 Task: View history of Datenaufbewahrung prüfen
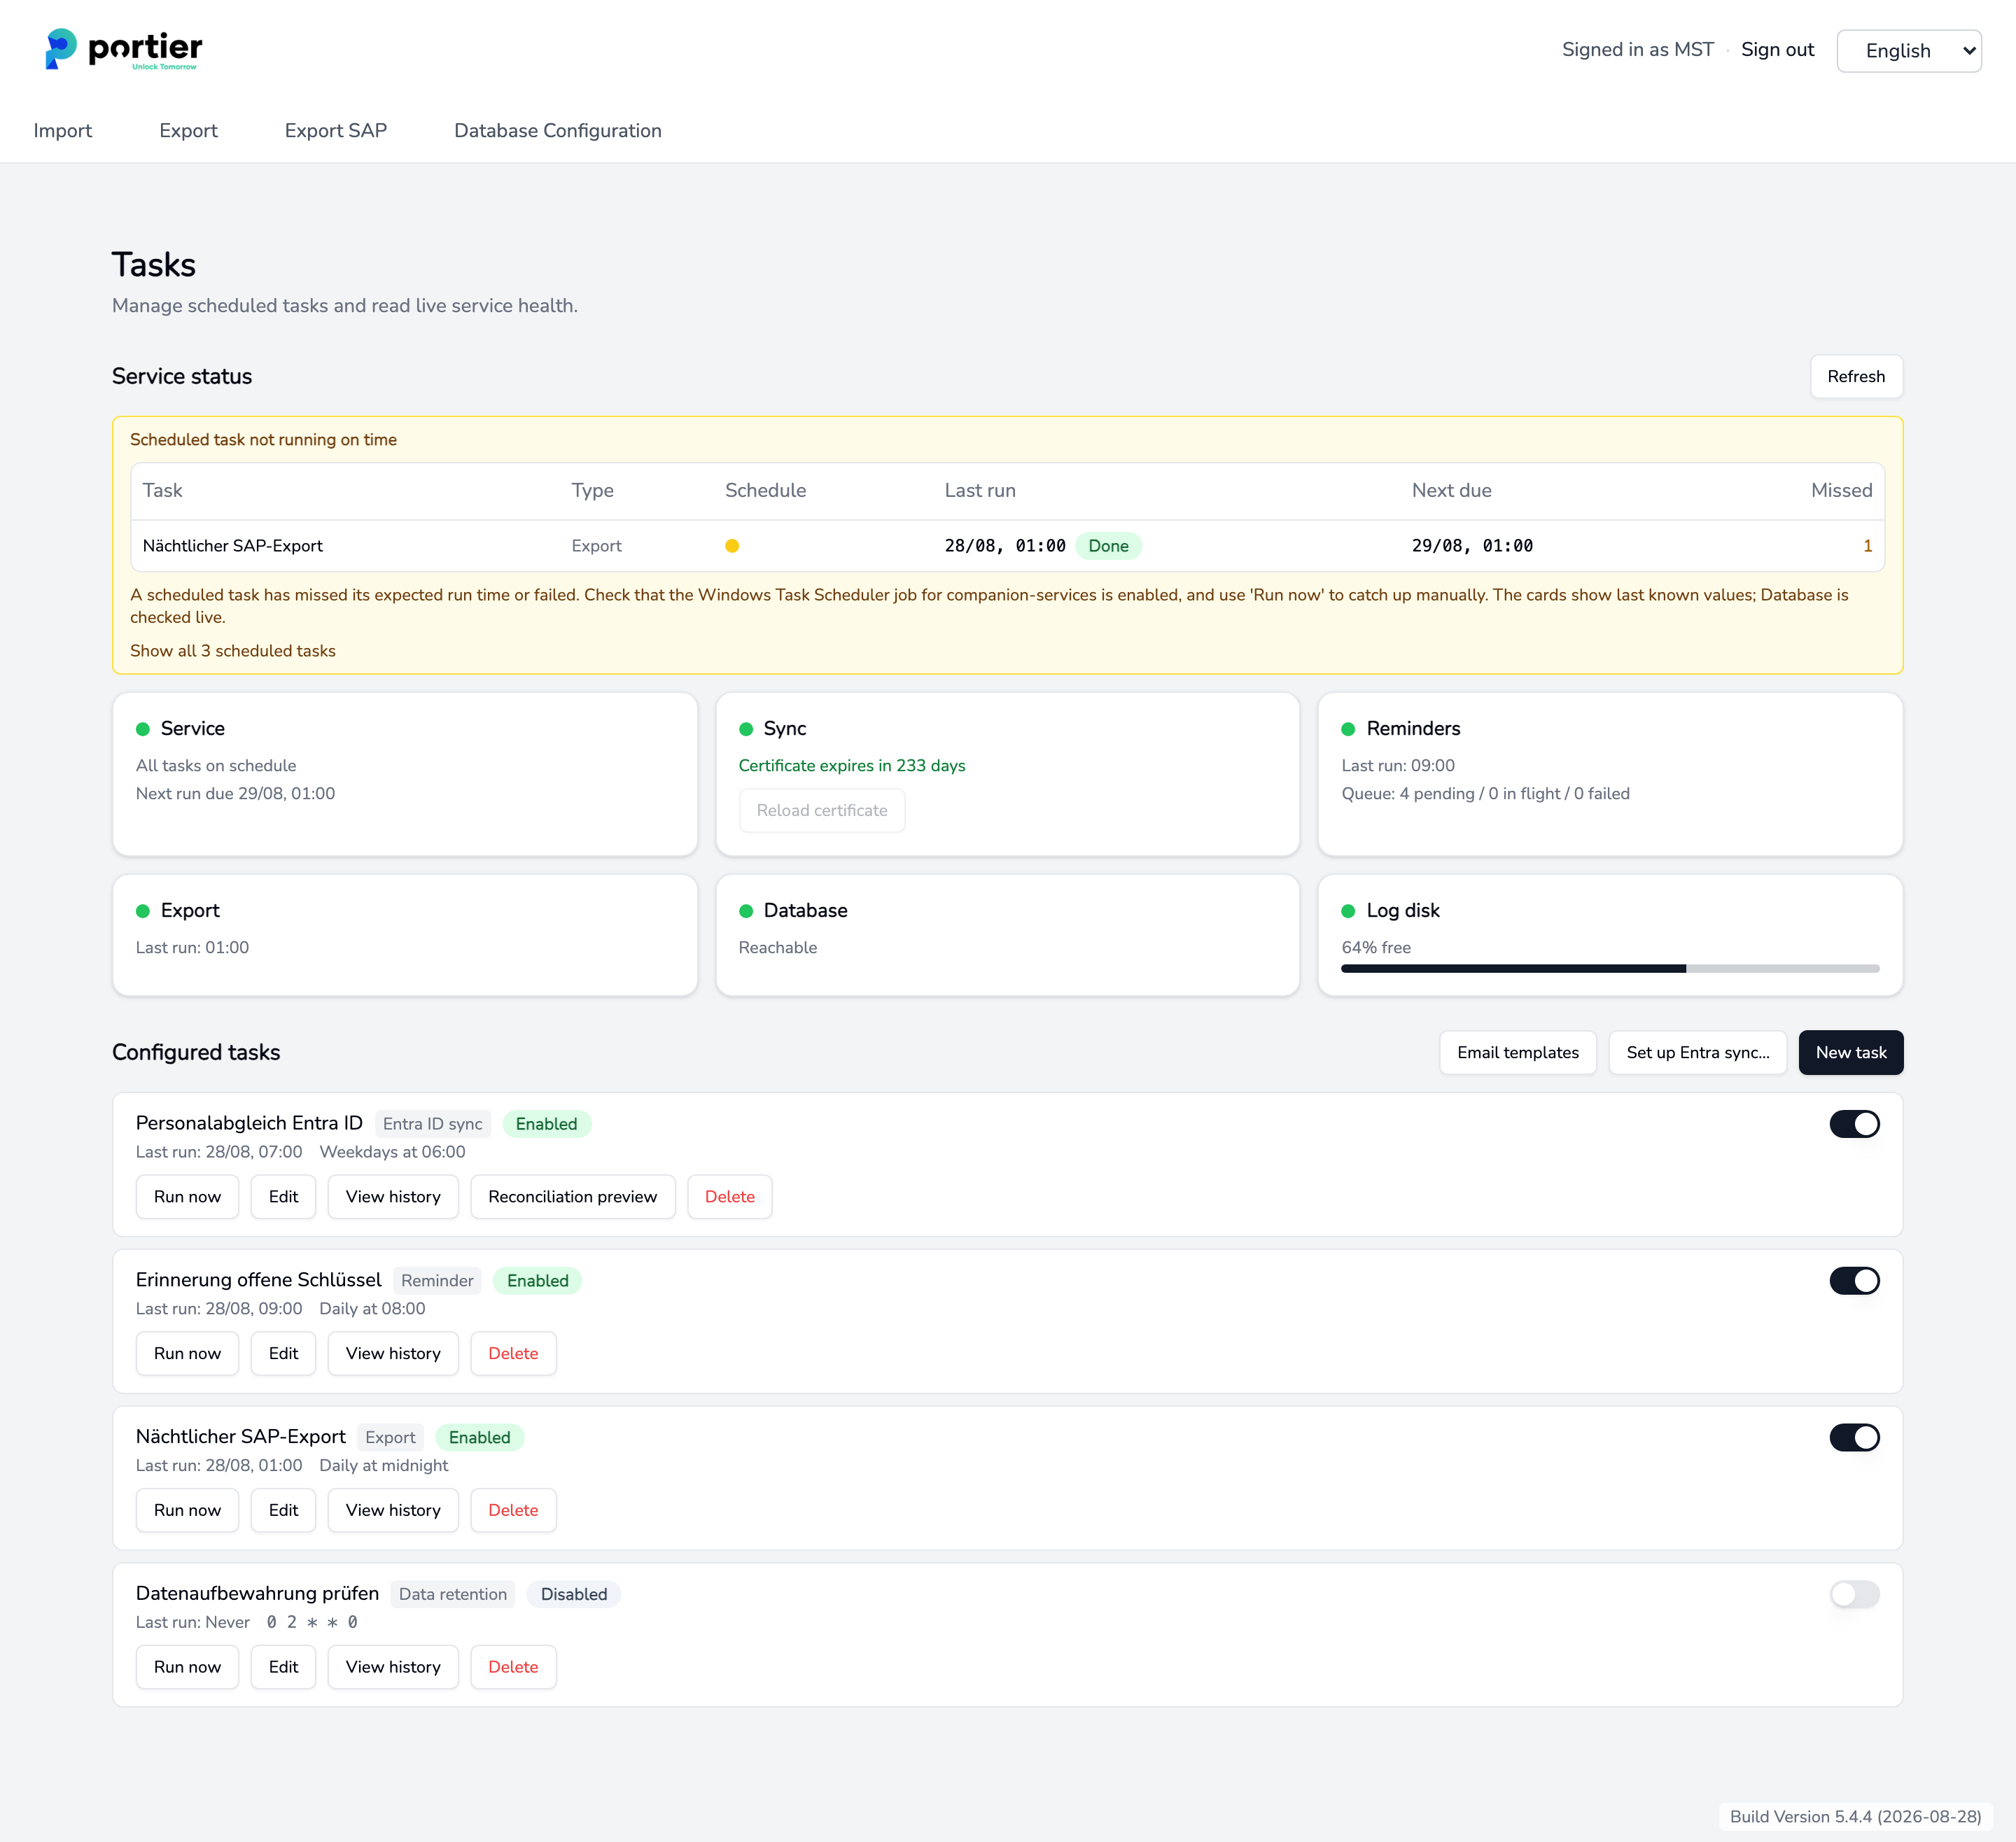pyautogui.click(x=393, y=1668)
